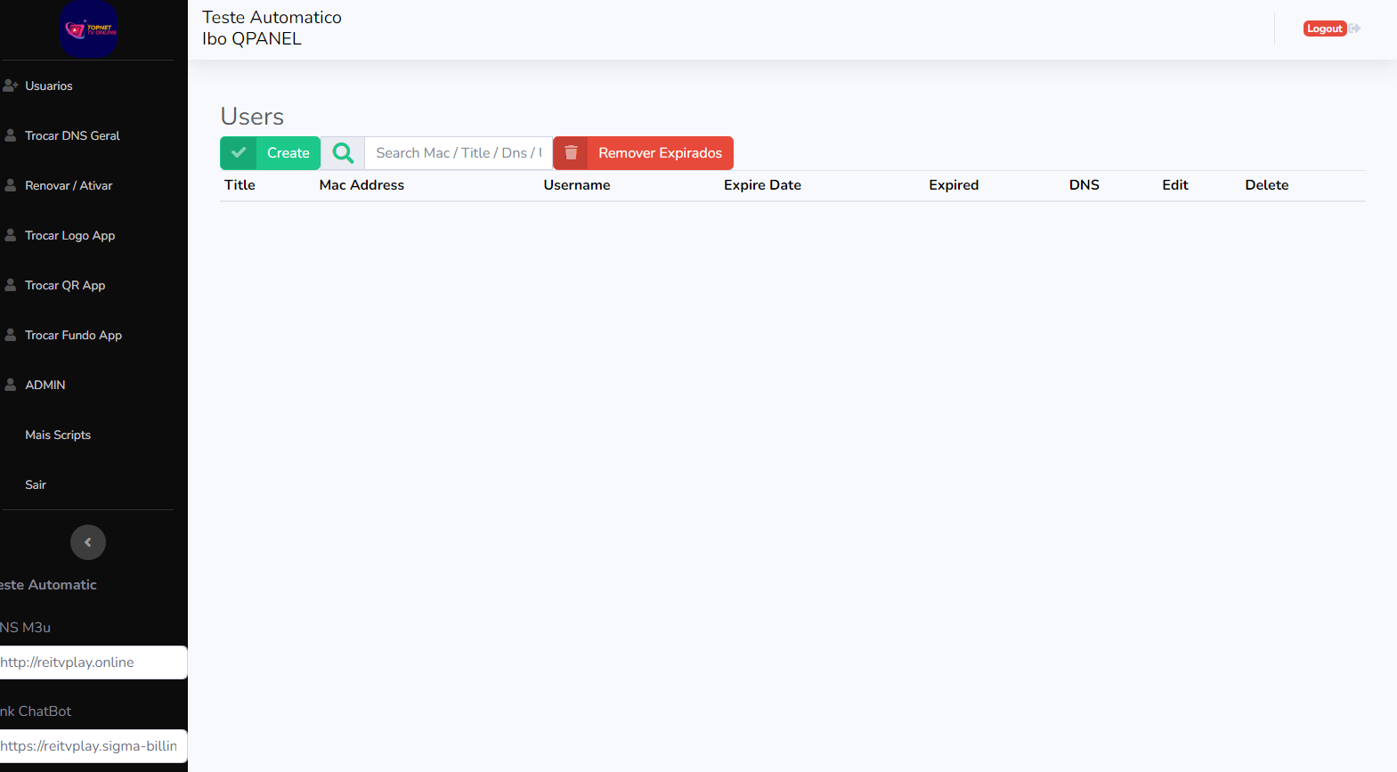Open Trocar DNS Geral menu item
1397x772 pixels.
pyautogui.click(x=72, y=135)
